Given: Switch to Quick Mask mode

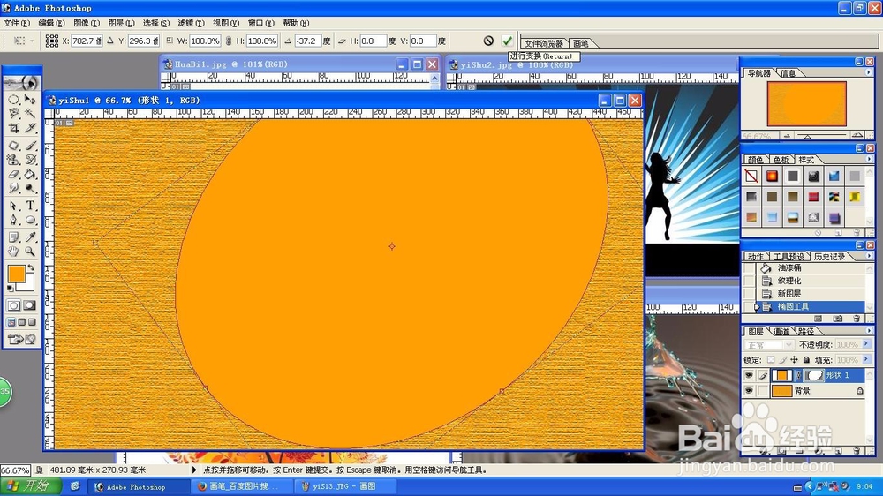Looking at the screenshot, I should (x=30, y=305).
